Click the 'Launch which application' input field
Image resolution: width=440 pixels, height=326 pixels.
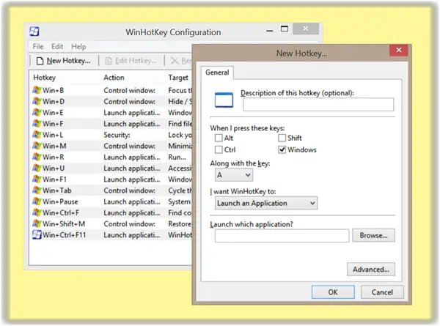(282, 235)
